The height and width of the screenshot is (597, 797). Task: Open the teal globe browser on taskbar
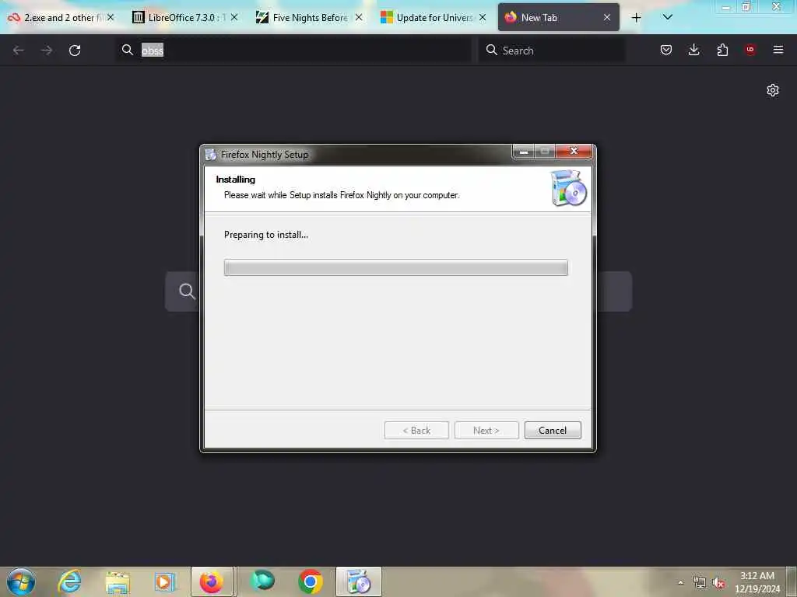point(263,581)
